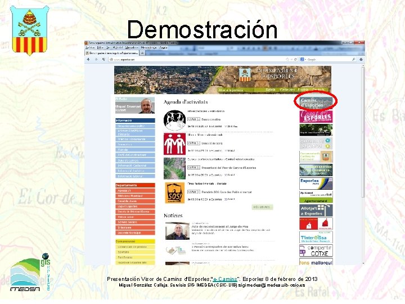
Task: Switch site language to English
Action: point(303,90)
